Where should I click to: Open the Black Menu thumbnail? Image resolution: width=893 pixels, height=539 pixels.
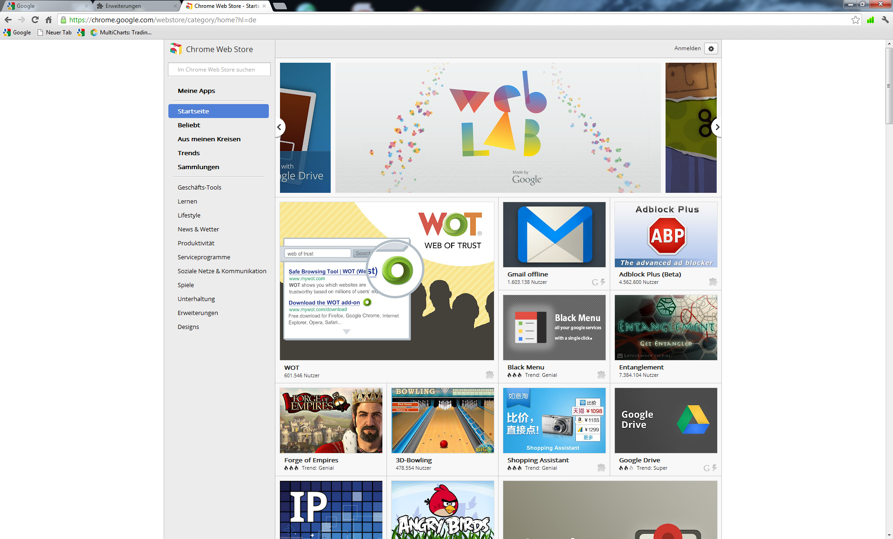(x=554, y=328)
